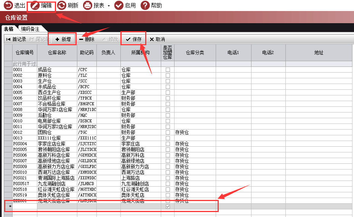The image size is (354, 217).
Task: Select the /TGC mnemonic cell
Action: coord(87,132)
